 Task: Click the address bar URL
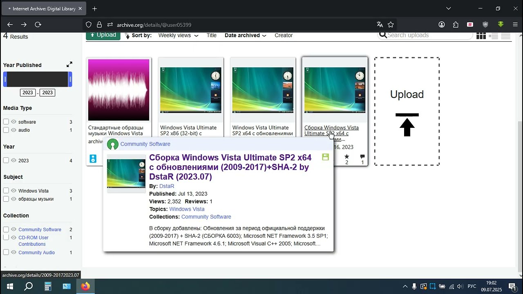154,25
